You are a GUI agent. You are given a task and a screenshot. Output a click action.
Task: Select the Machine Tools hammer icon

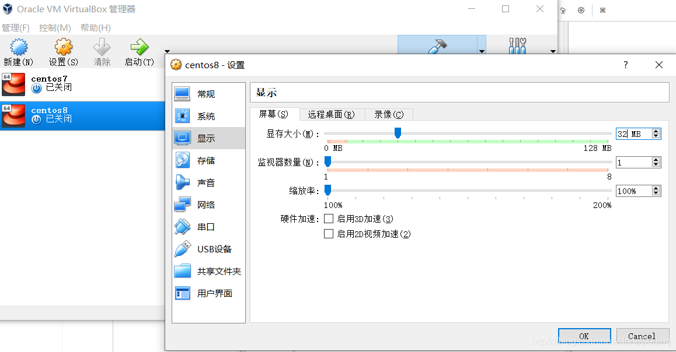(x=438, y=45)
